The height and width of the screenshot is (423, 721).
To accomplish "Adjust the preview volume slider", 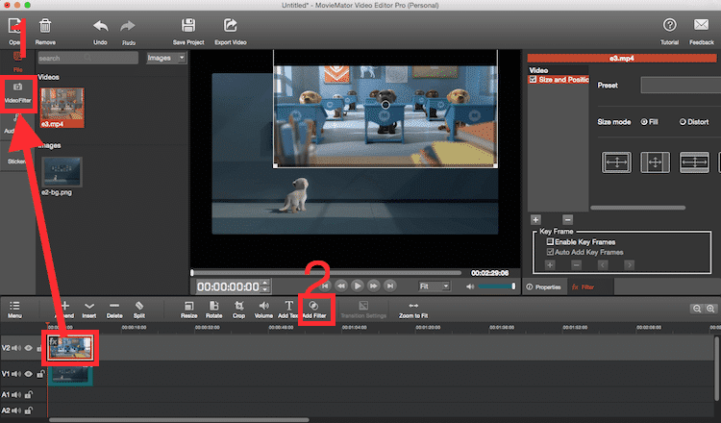I will point(497,286).
